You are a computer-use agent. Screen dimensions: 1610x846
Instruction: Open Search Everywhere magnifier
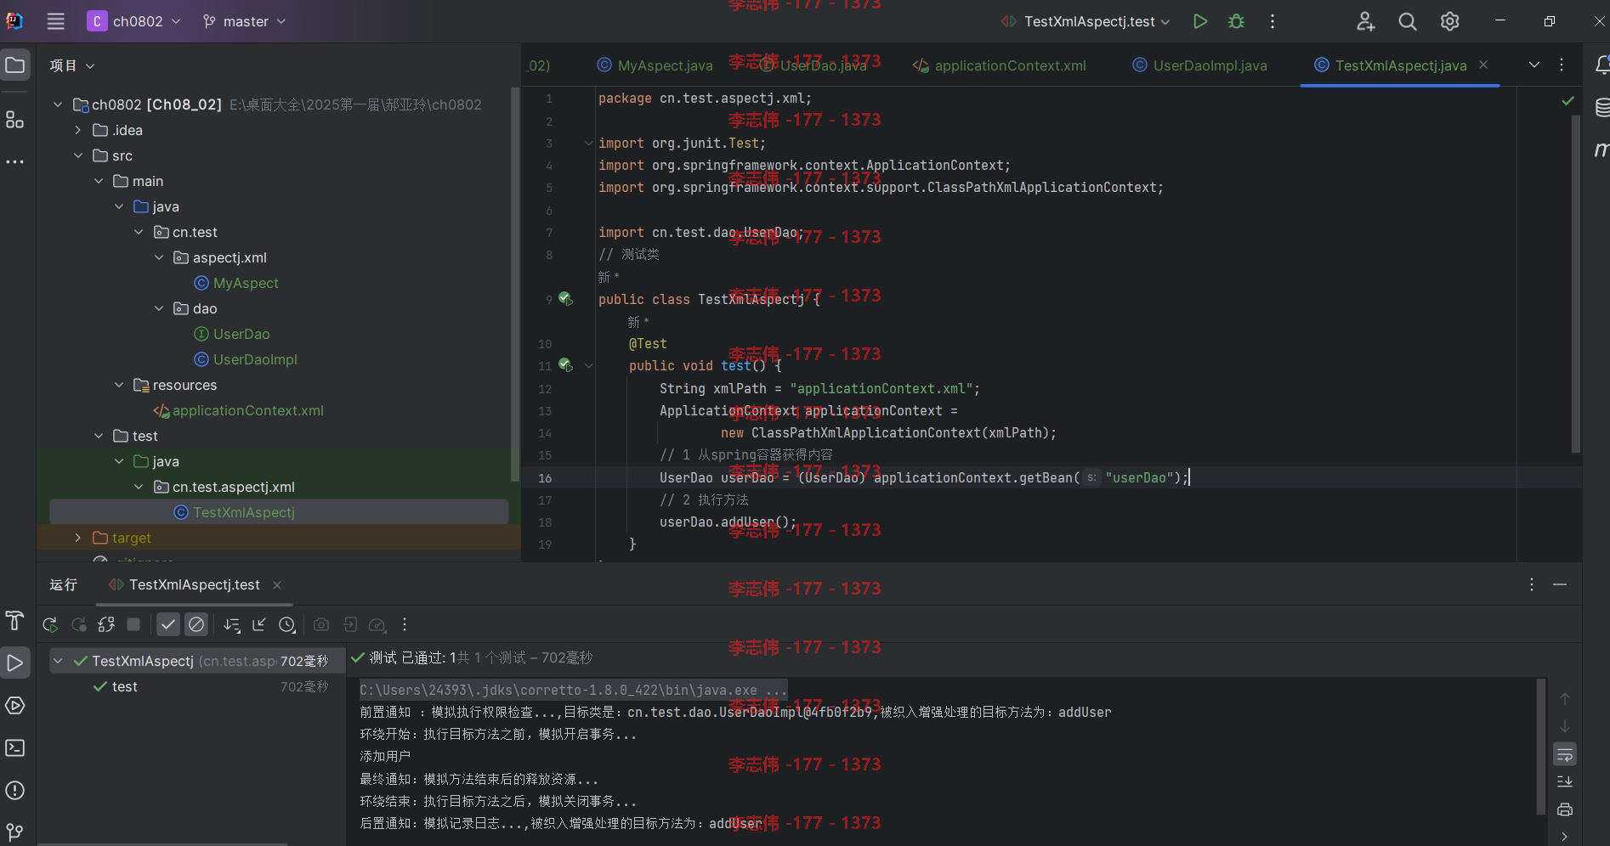click(x=1408, y=21)
